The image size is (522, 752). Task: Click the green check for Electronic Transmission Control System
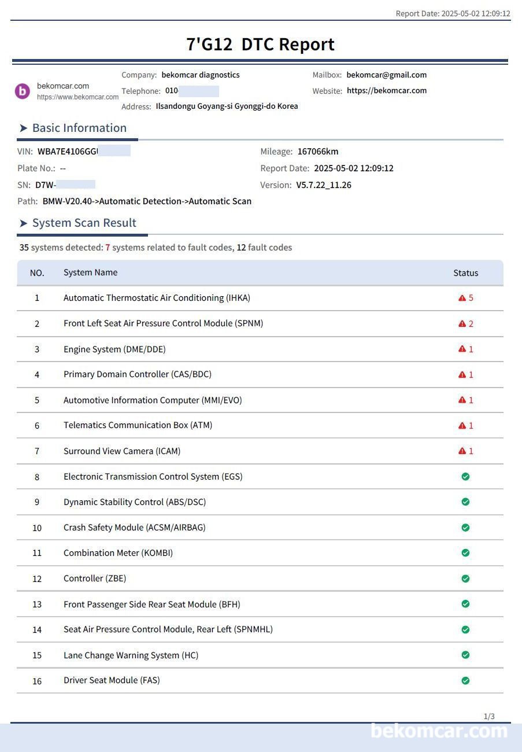coord(465,477)
